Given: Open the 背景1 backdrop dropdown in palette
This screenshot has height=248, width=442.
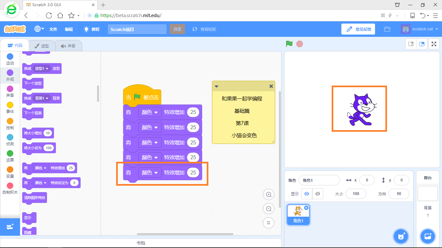Looking at the screenshot, I should 42,98.
